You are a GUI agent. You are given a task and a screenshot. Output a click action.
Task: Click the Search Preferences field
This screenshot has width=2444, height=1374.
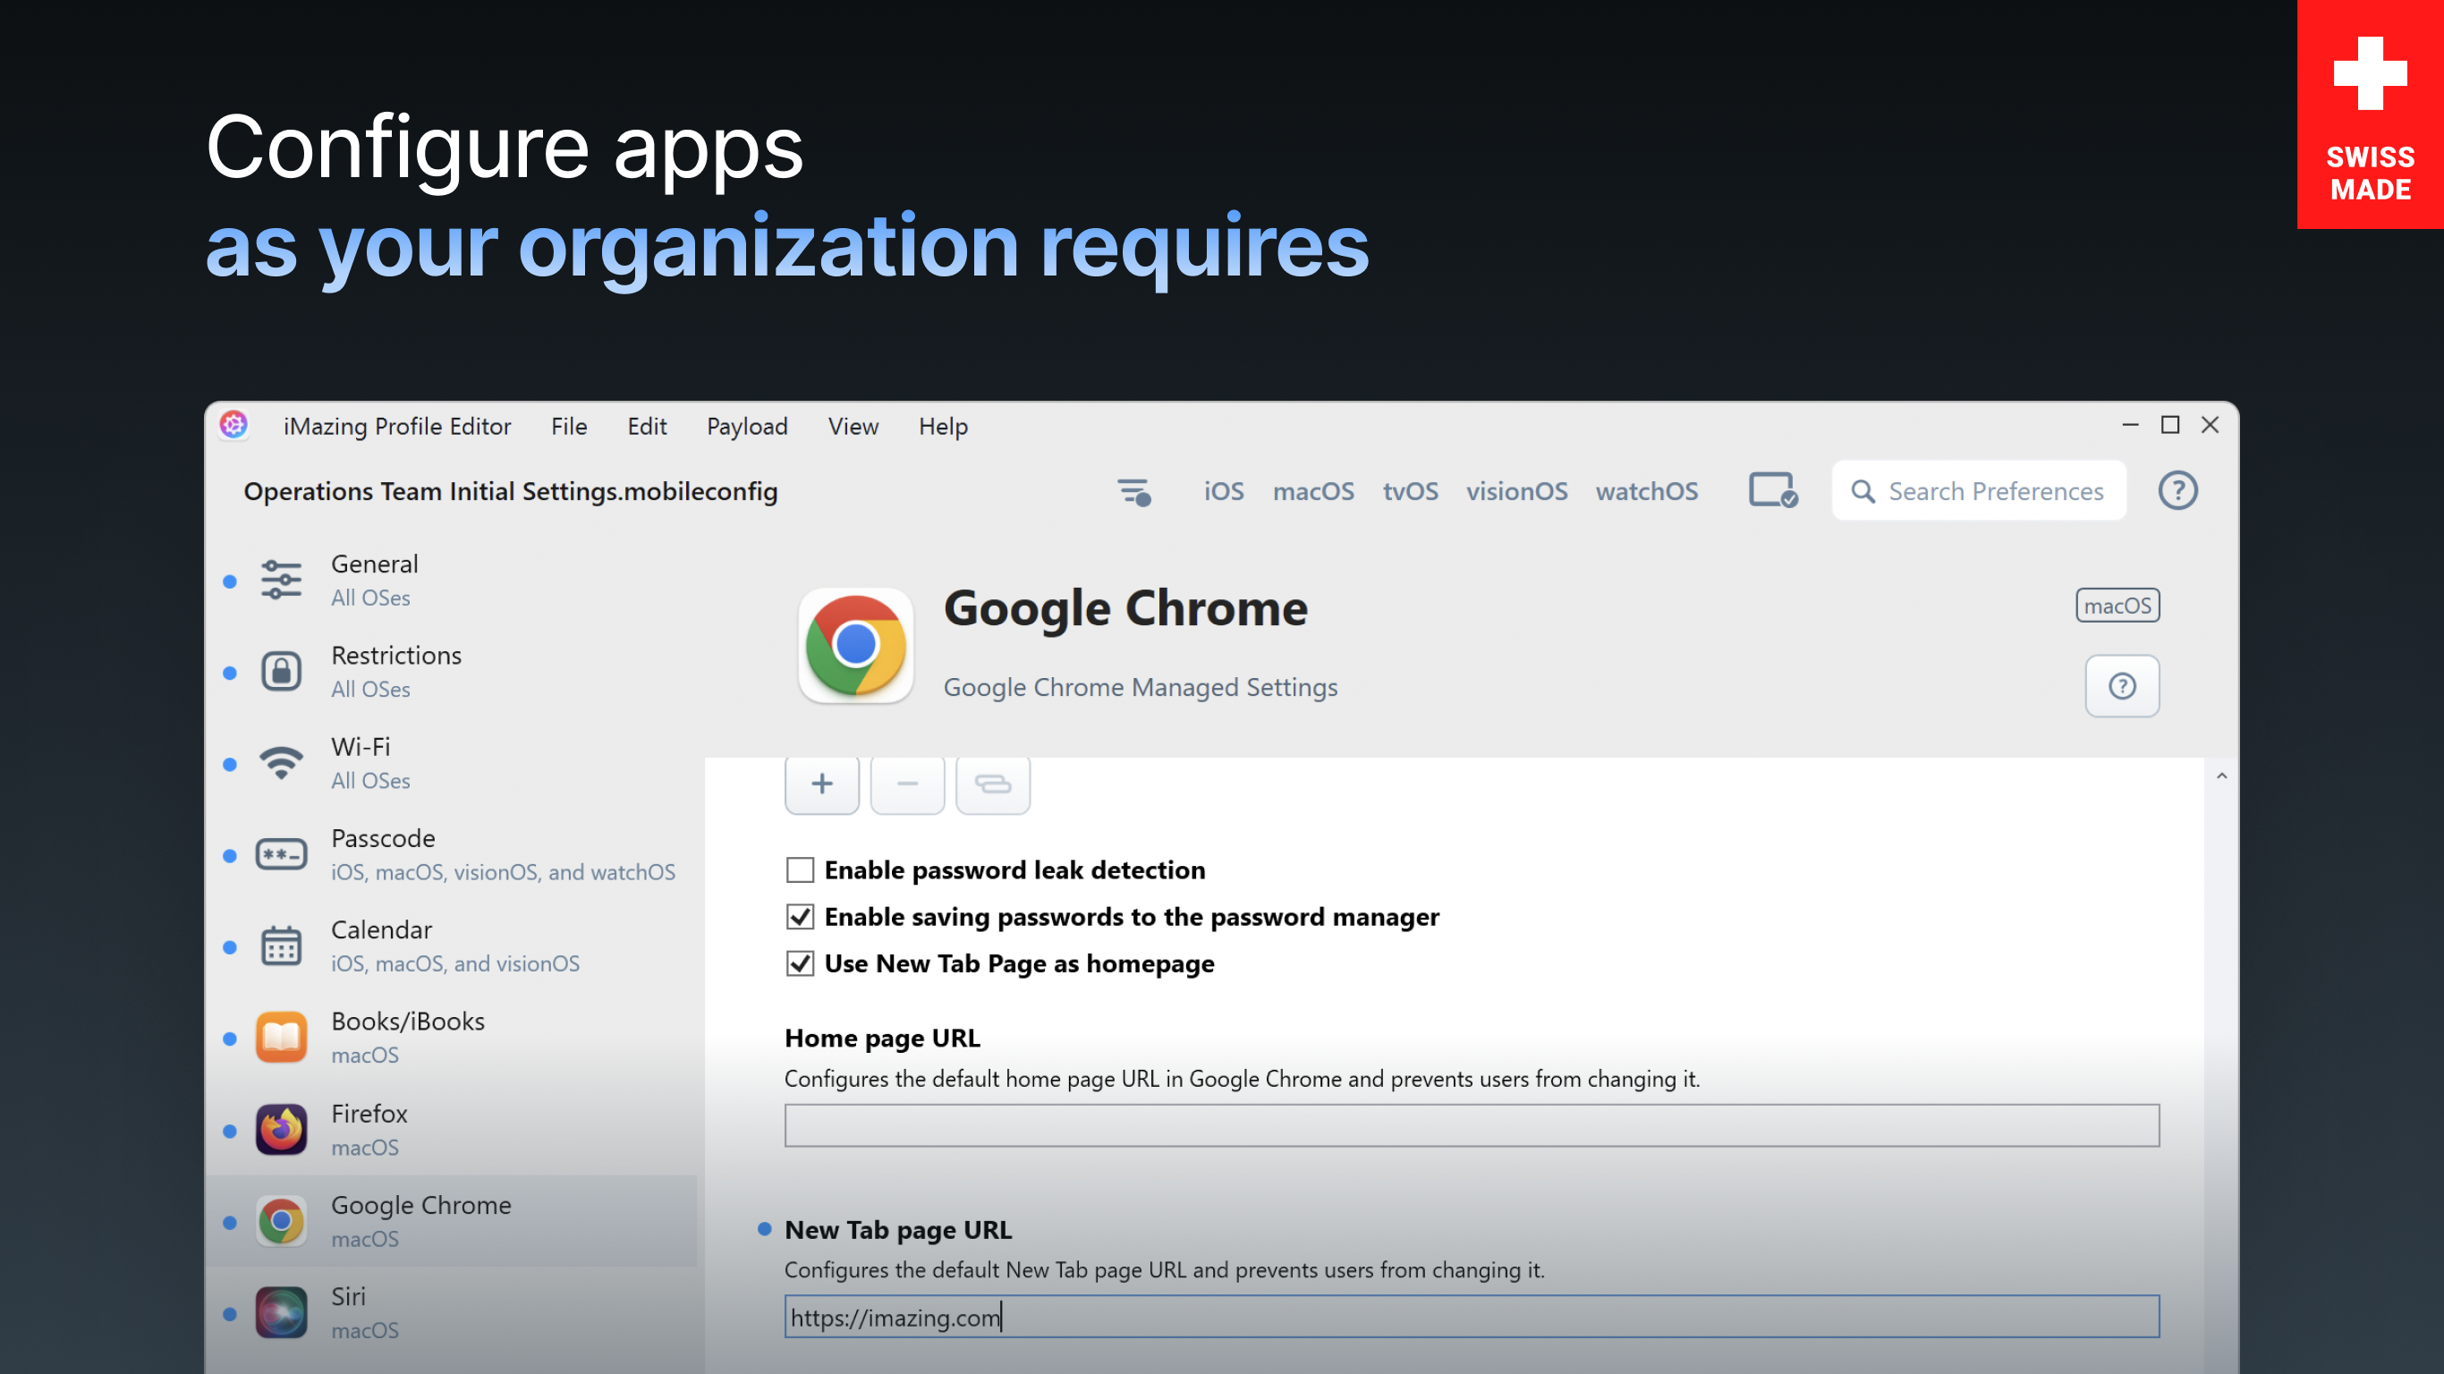pyautogui.click(x=1978, y=490)
